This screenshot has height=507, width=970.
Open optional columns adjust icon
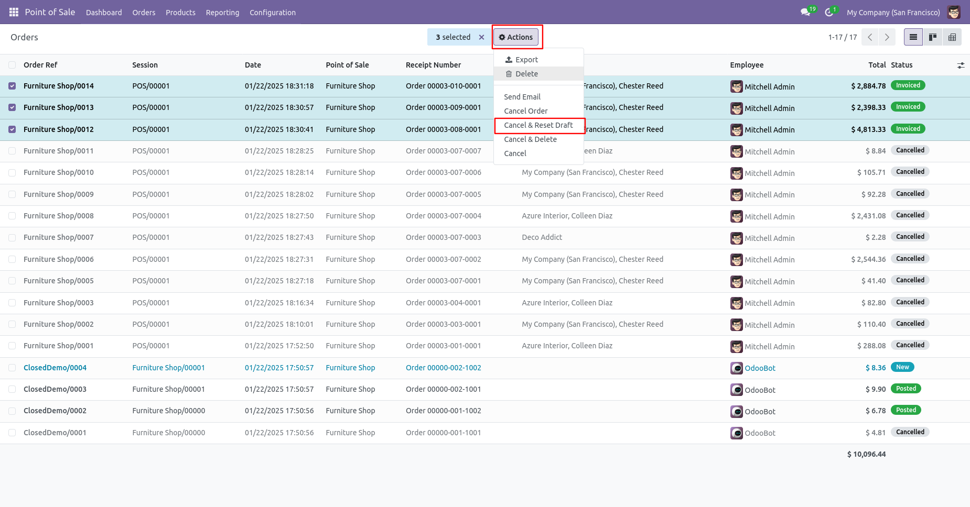961,65
